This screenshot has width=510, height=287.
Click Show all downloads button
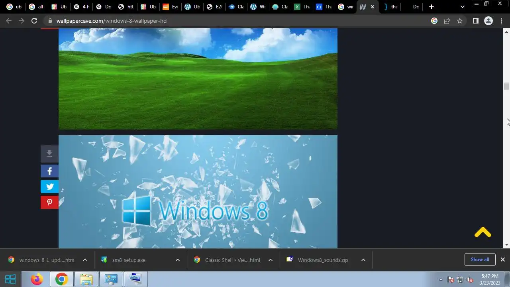(480, 259)
